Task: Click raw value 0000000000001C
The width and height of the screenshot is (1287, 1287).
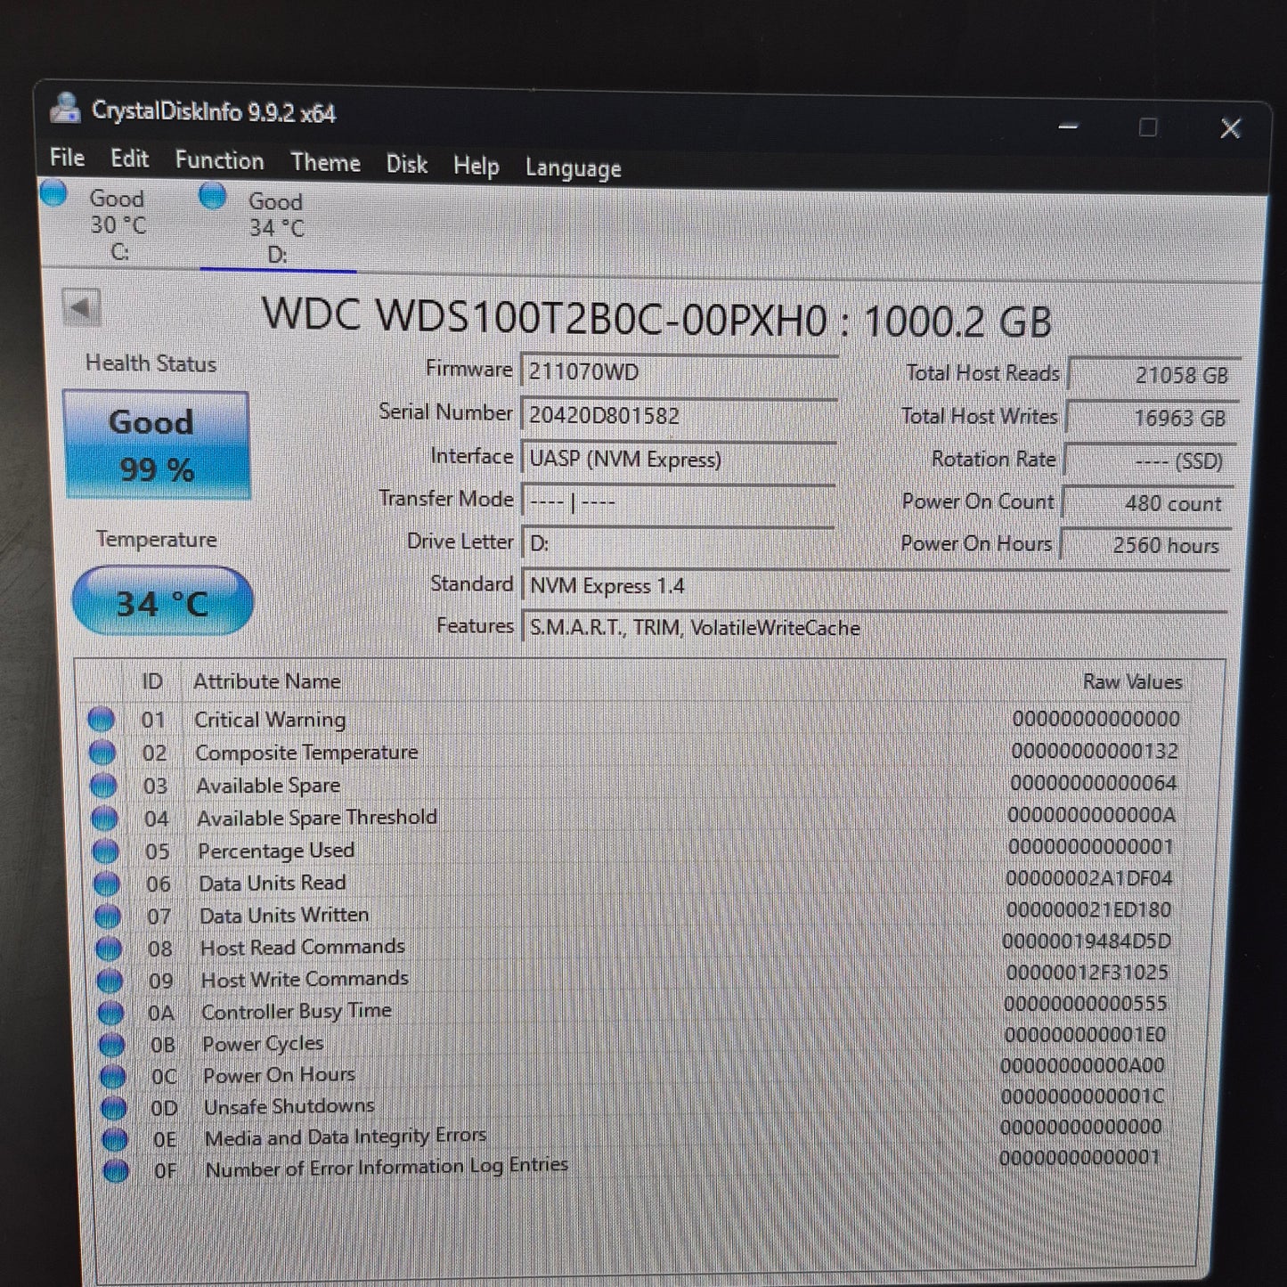Action: 1082,1096
